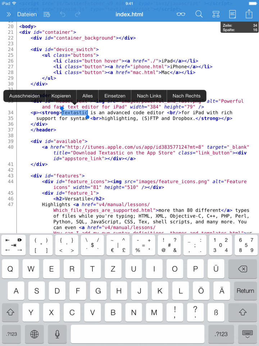This screenshot has width=259, height=346.
Task: Tap the Zeile/Spalte cursor position indicator
Action: click(239, 28)
